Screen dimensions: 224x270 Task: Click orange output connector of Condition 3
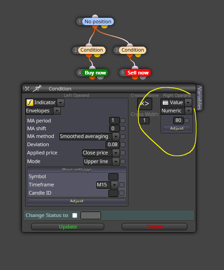point(130,55)
